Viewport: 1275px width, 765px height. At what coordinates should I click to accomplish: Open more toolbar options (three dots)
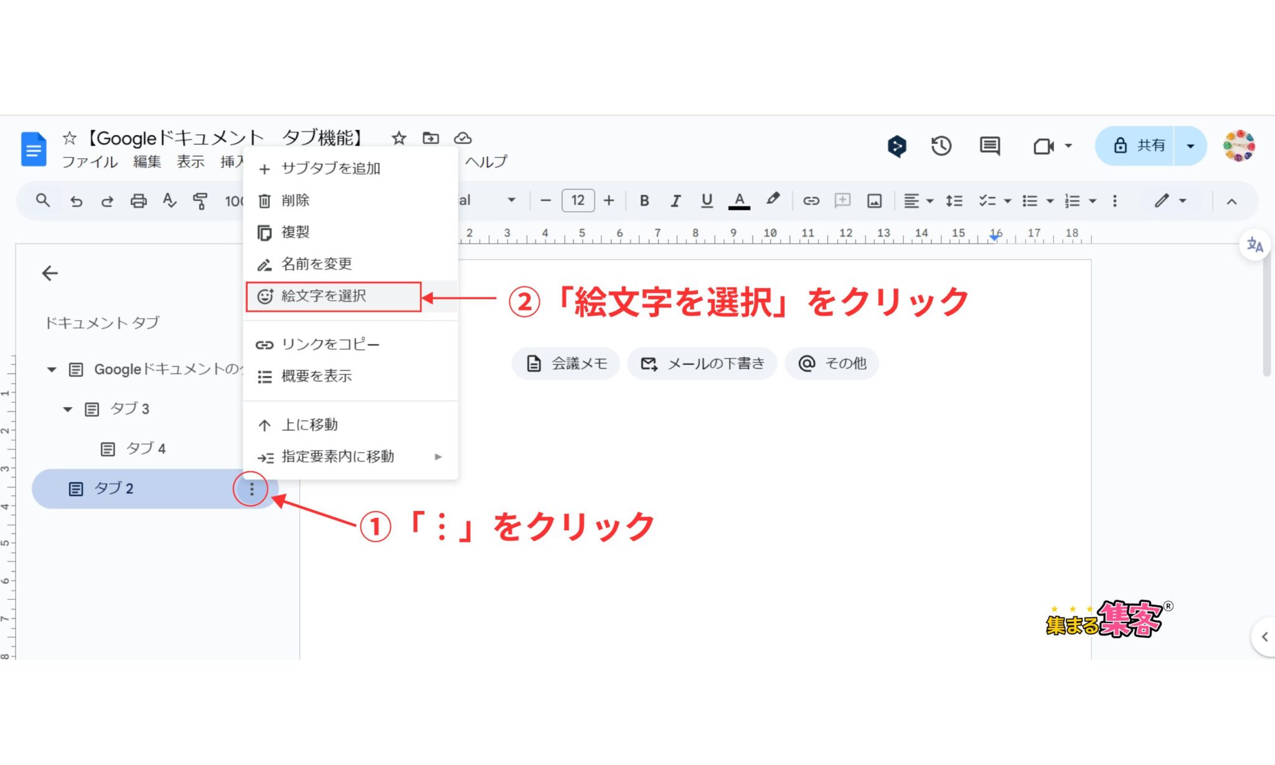[1115, 200]
